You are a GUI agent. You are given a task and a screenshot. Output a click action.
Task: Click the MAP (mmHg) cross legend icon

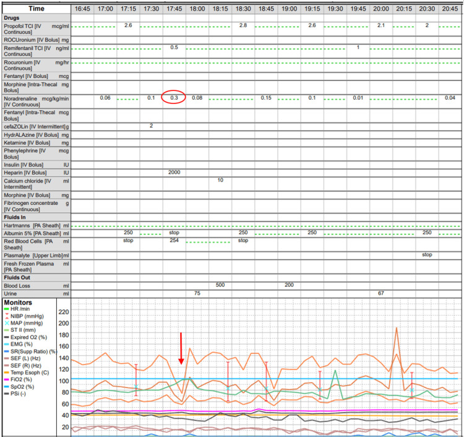pyautogui.click(x=7, y=323)
